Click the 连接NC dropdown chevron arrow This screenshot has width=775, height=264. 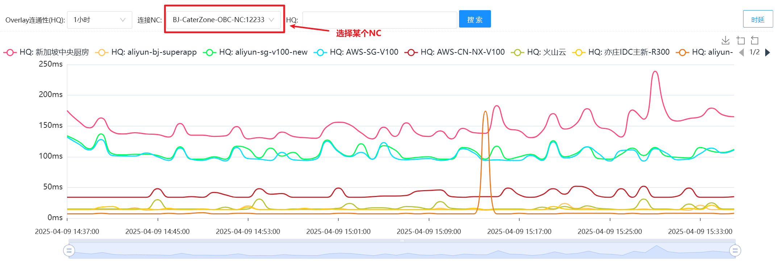pyautogui.click(x=271, y=20)
